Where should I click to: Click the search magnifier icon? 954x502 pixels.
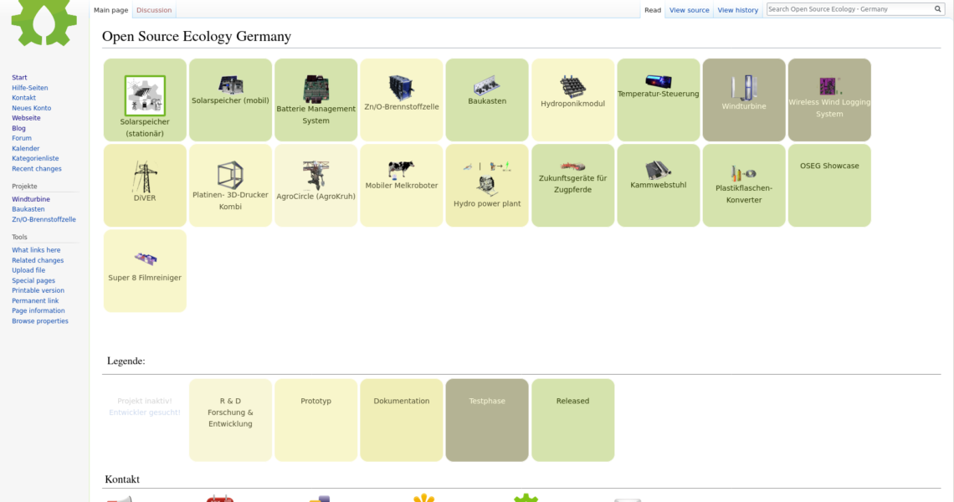pos(938,9)
